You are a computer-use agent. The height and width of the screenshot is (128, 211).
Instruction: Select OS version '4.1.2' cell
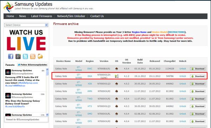(127, 76)
